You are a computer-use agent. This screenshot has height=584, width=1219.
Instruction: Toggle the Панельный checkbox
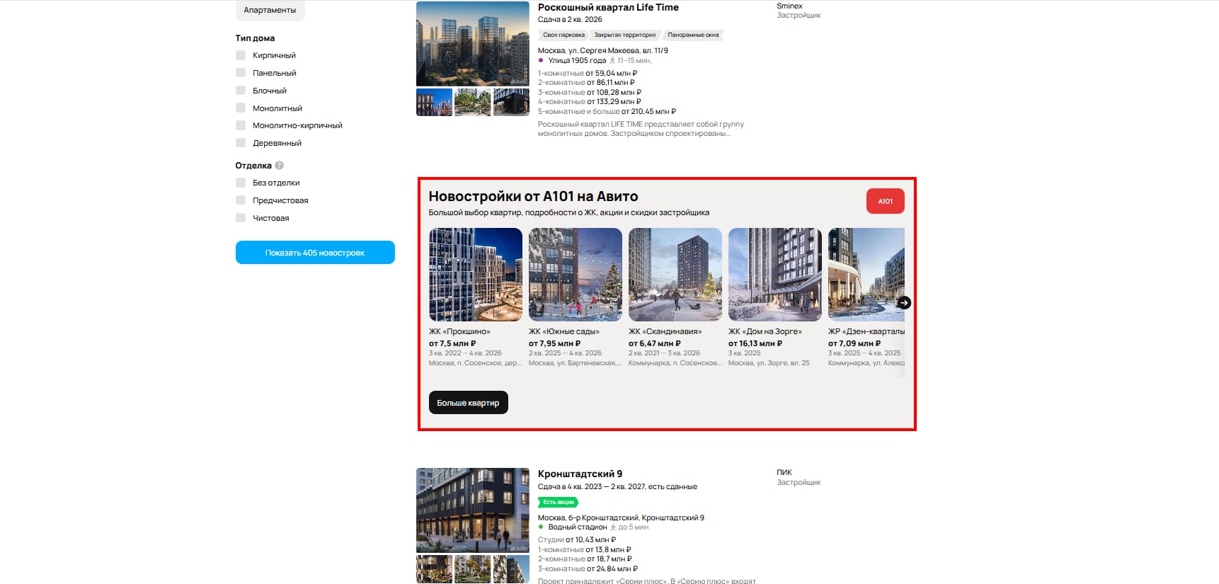coord(241,73)
